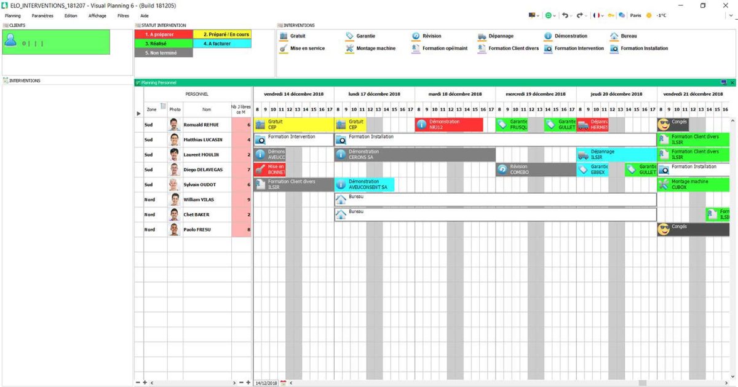Image resolution: width=738 pixels, height=387 pixels.
Task: Click the undo arrow in the toolbar
Action: click(x=565, y=17)
